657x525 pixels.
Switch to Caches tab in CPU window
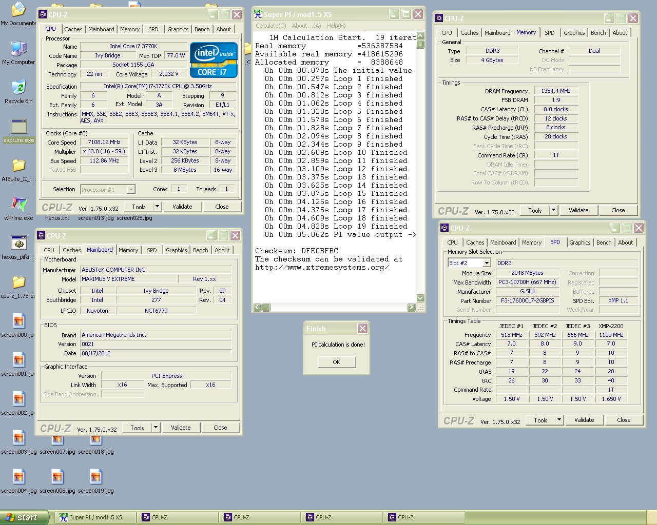coord(73,29)
